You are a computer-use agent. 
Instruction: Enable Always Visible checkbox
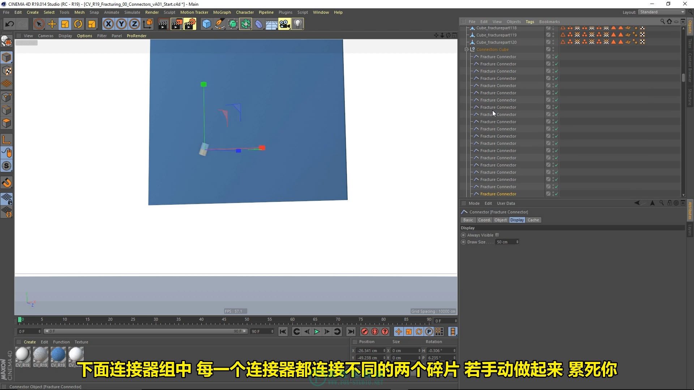tap(497, 235)
